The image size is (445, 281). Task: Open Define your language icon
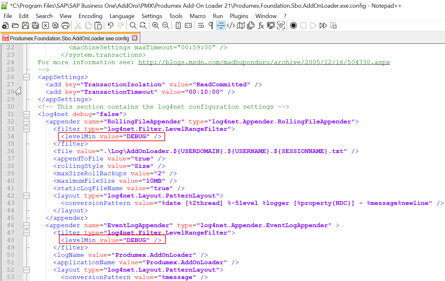[x=231, y=25]
